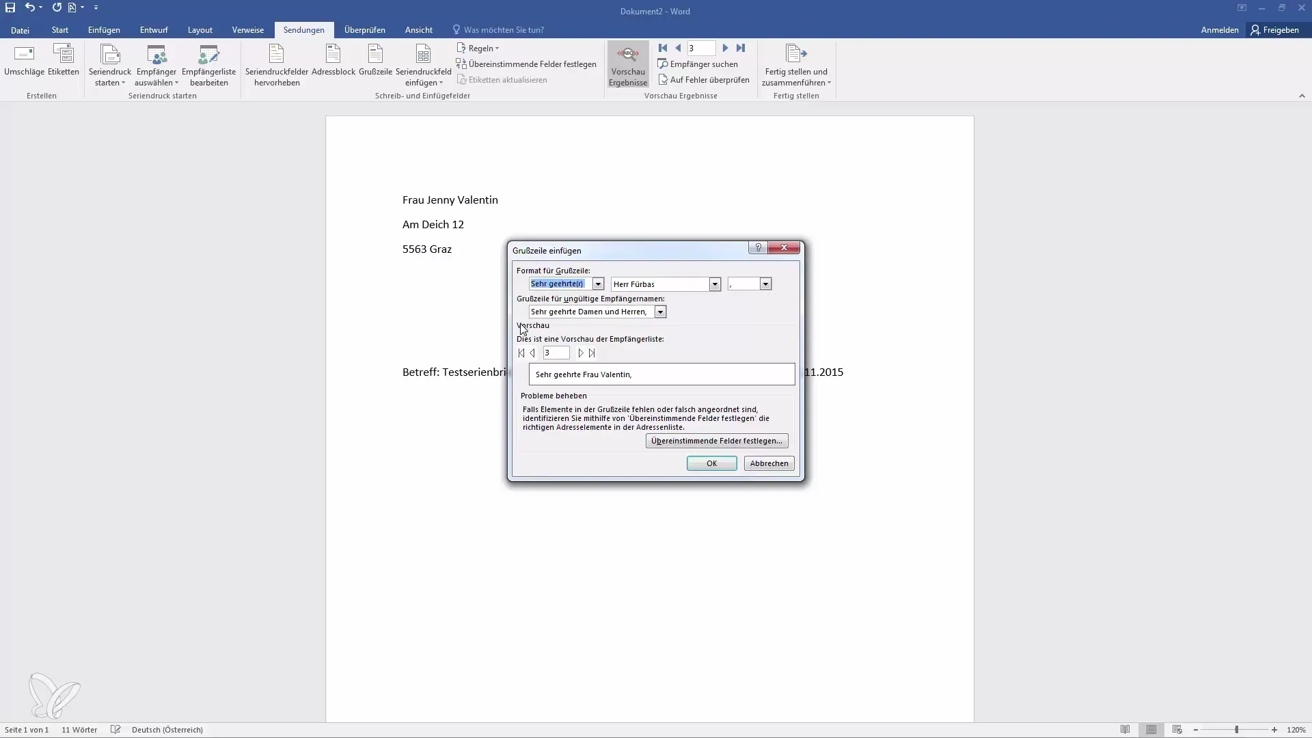The width and height of the screenshot is (1312, 738).
Task: Expand the Sehr geehrte(r) salutation dropdown
Action: tap(598, 284)
